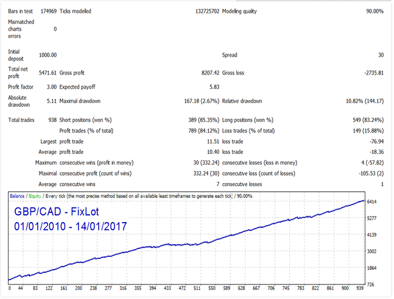Select the Gross profit value 8207.42
This screenshot has height=299, width=394.
tap(210, 73)
